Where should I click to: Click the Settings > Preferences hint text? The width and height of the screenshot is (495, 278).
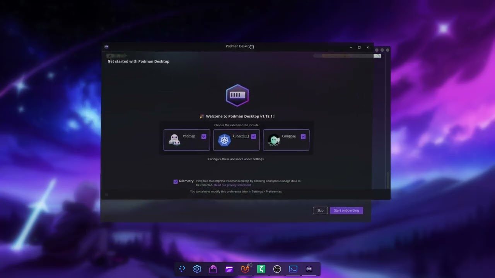[x=236, y=192]
